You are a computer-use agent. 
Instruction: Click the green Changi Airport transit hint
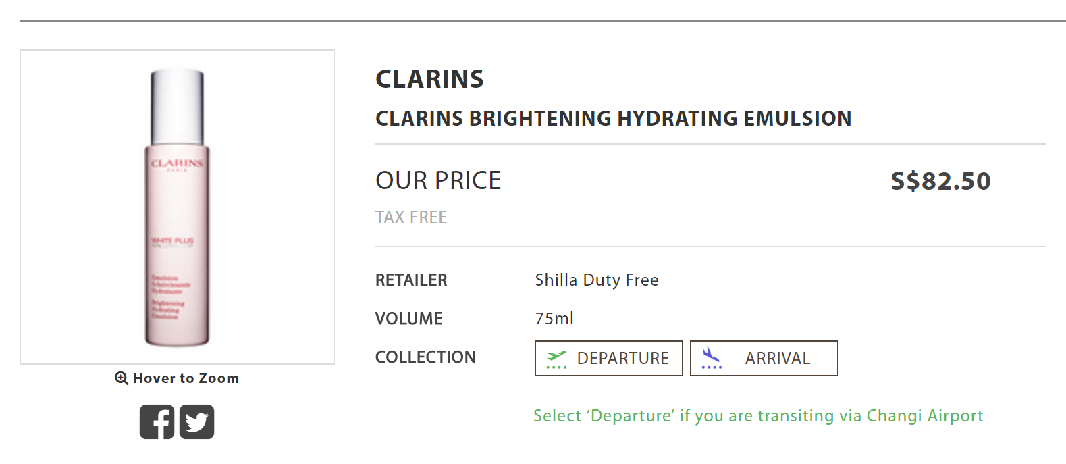coord(758,416)
